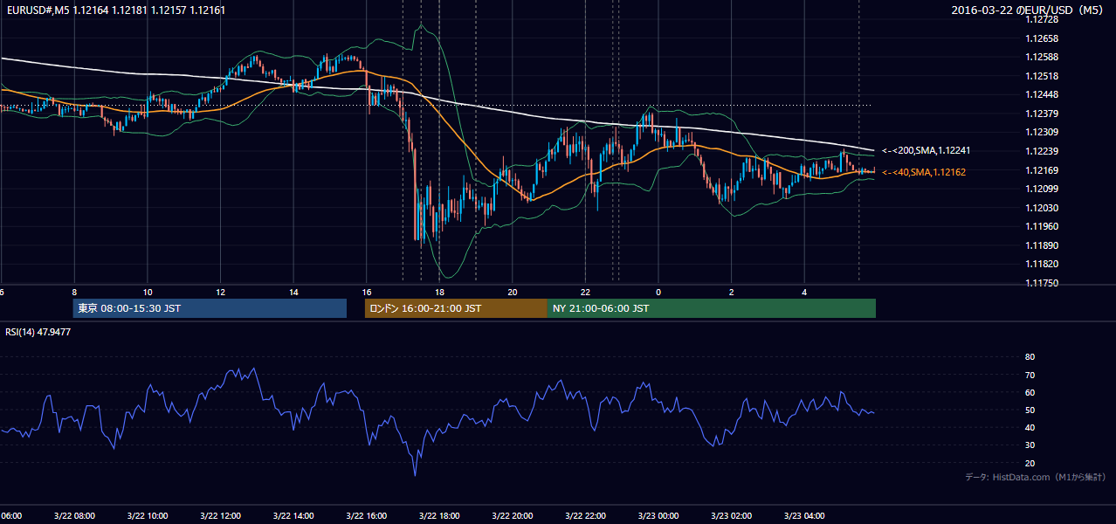Click hour label 10 under price chart
Screen dimensions: 1116x524
[148, 293]
